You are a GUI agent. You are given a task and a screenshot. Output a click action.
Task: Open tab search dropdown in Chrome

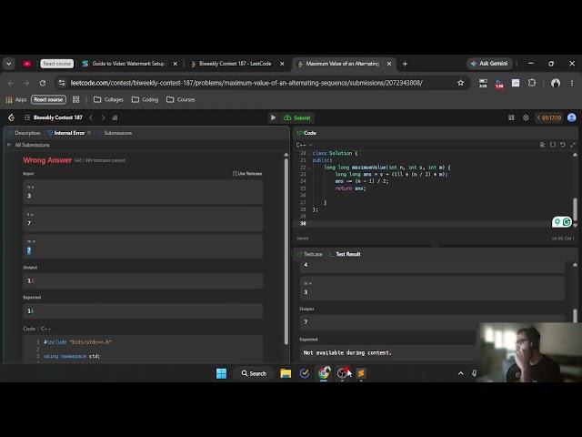[x=8, y=64]
